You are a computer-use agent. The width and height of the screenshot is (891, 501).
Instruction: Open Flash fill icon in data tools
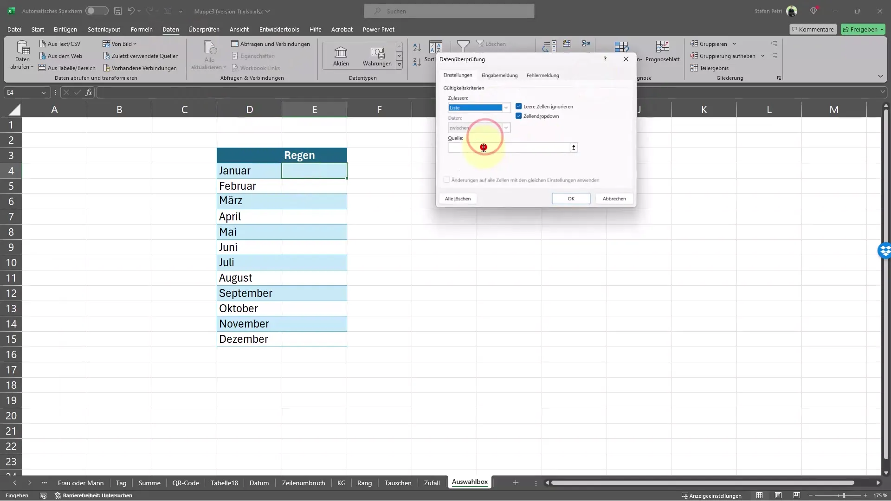tap(567, 44)
